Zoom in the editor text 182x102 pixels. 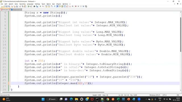click(x=40, y=6)
